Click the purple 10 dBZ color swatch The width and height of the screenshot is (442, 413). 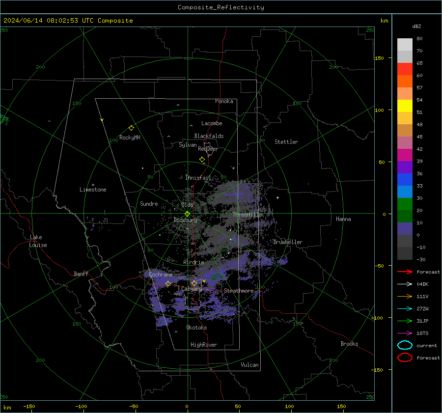(405, 228)
